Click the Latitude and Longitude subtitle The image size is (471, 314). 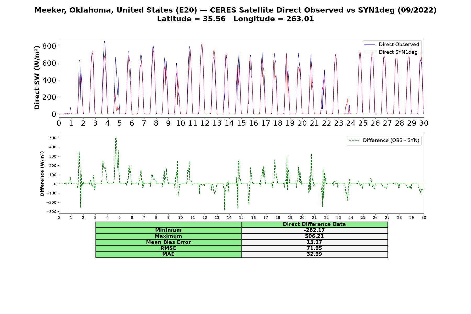[235, 19]
